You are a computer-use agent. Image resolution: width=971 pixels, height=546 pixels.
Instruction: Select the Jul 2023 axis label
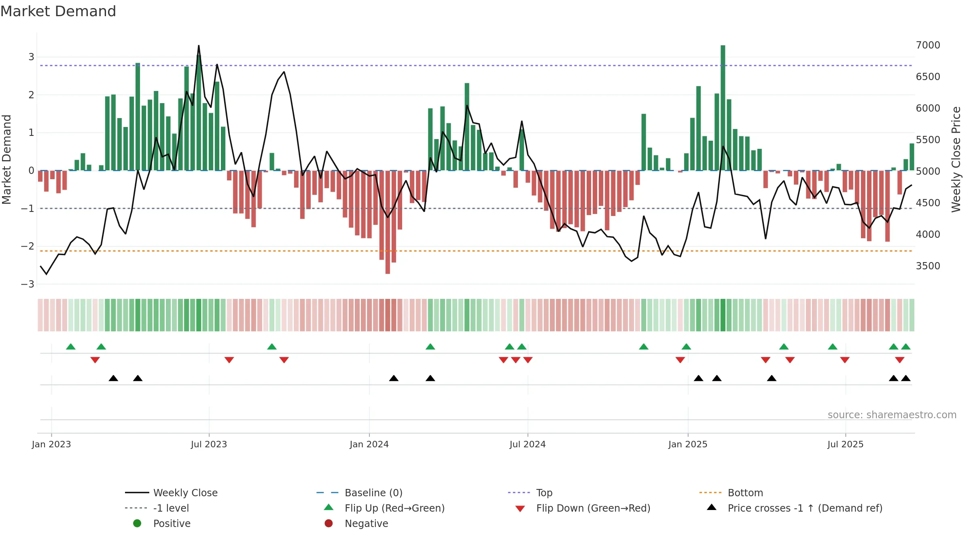pos(209,444)
